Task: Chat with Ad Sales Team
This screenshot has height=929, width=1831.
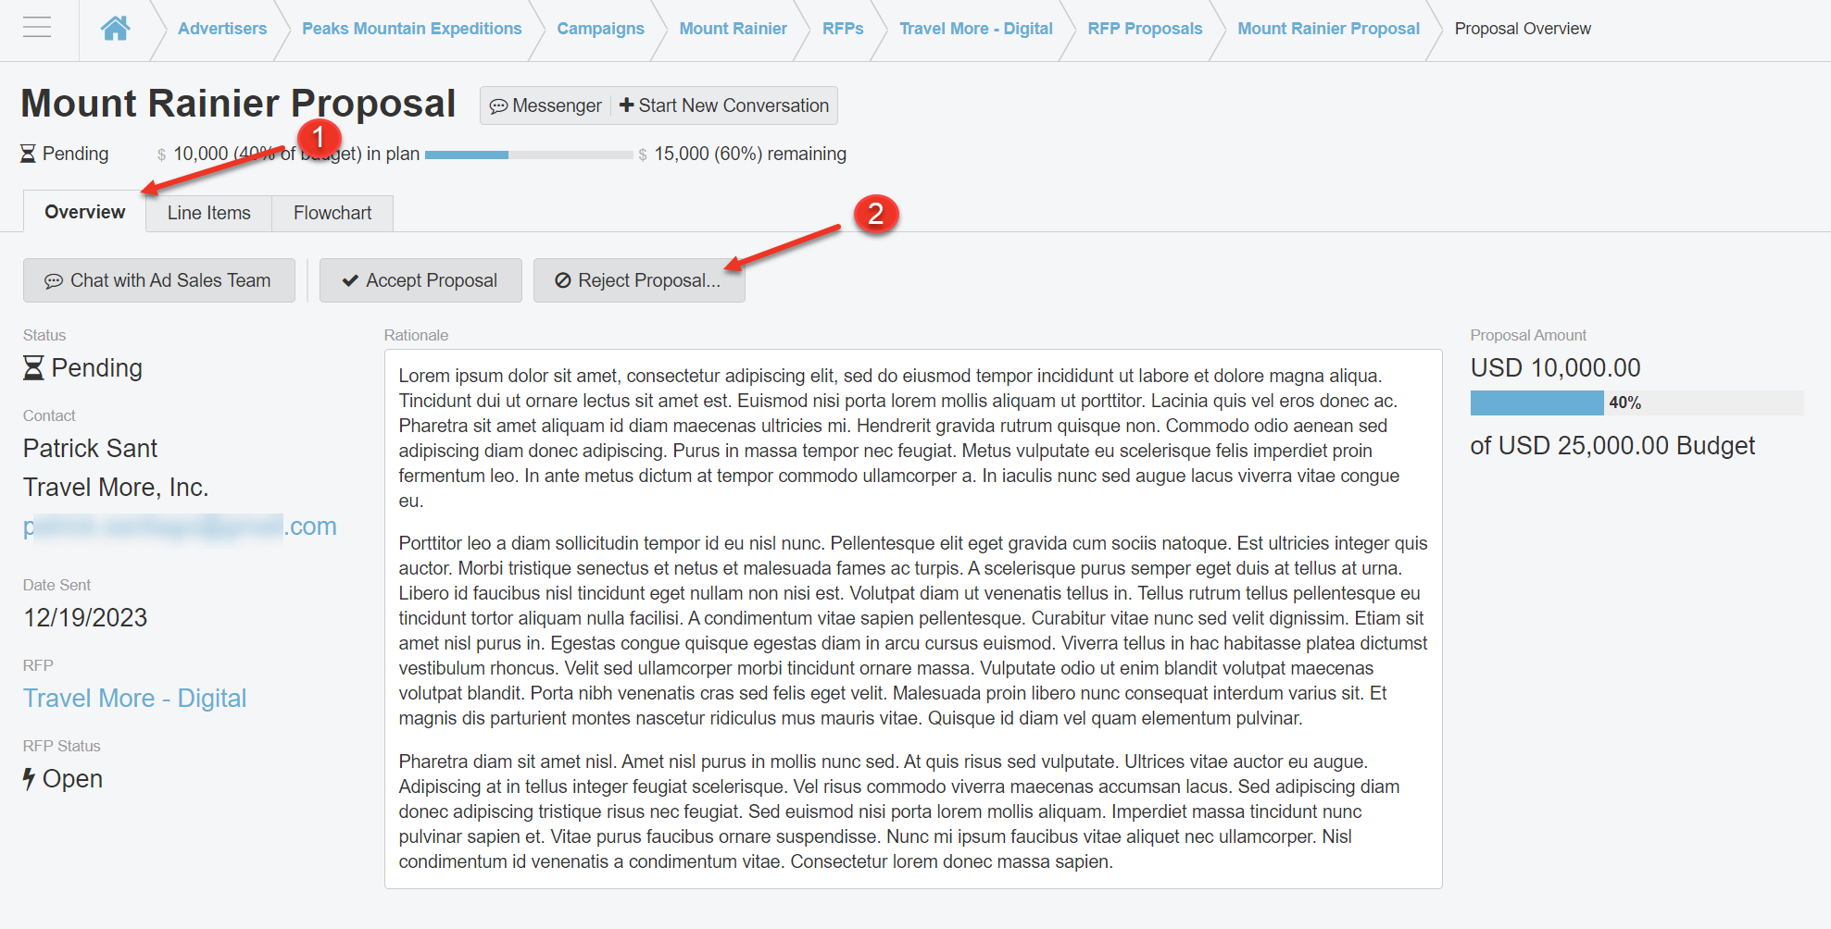Action: (x=158, y=280)
